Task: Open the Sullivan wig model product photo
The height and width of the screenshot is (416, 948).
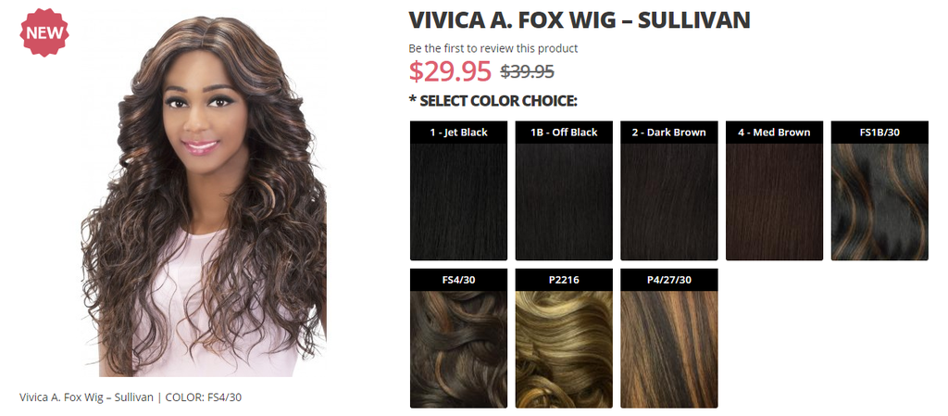Action: pos(205,195)
